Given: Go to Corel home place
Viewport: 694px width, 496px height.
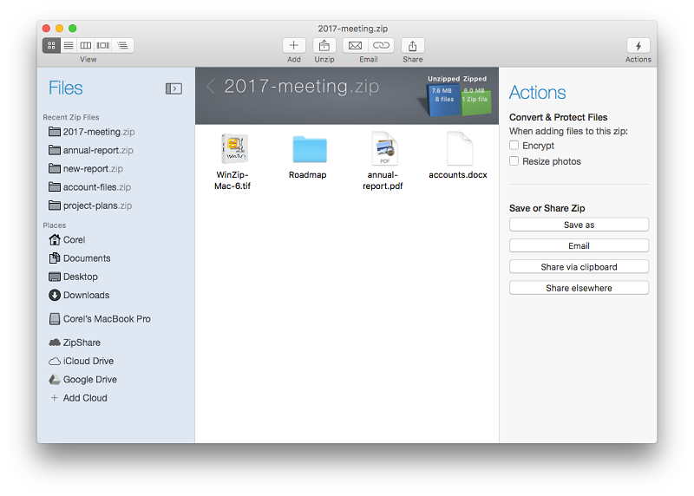Looking at the screenshot, I should click(x=67, y=240).
